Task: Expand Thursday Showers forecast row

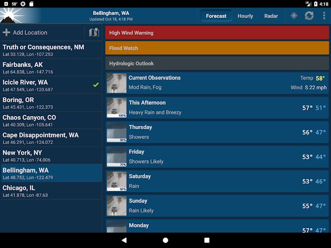Action: click(217, 132)
